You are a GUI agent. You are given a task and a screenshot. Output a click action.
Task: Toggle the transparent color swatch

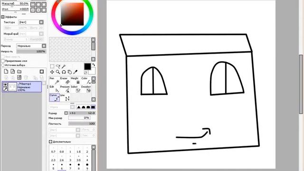tap(85, 73)
